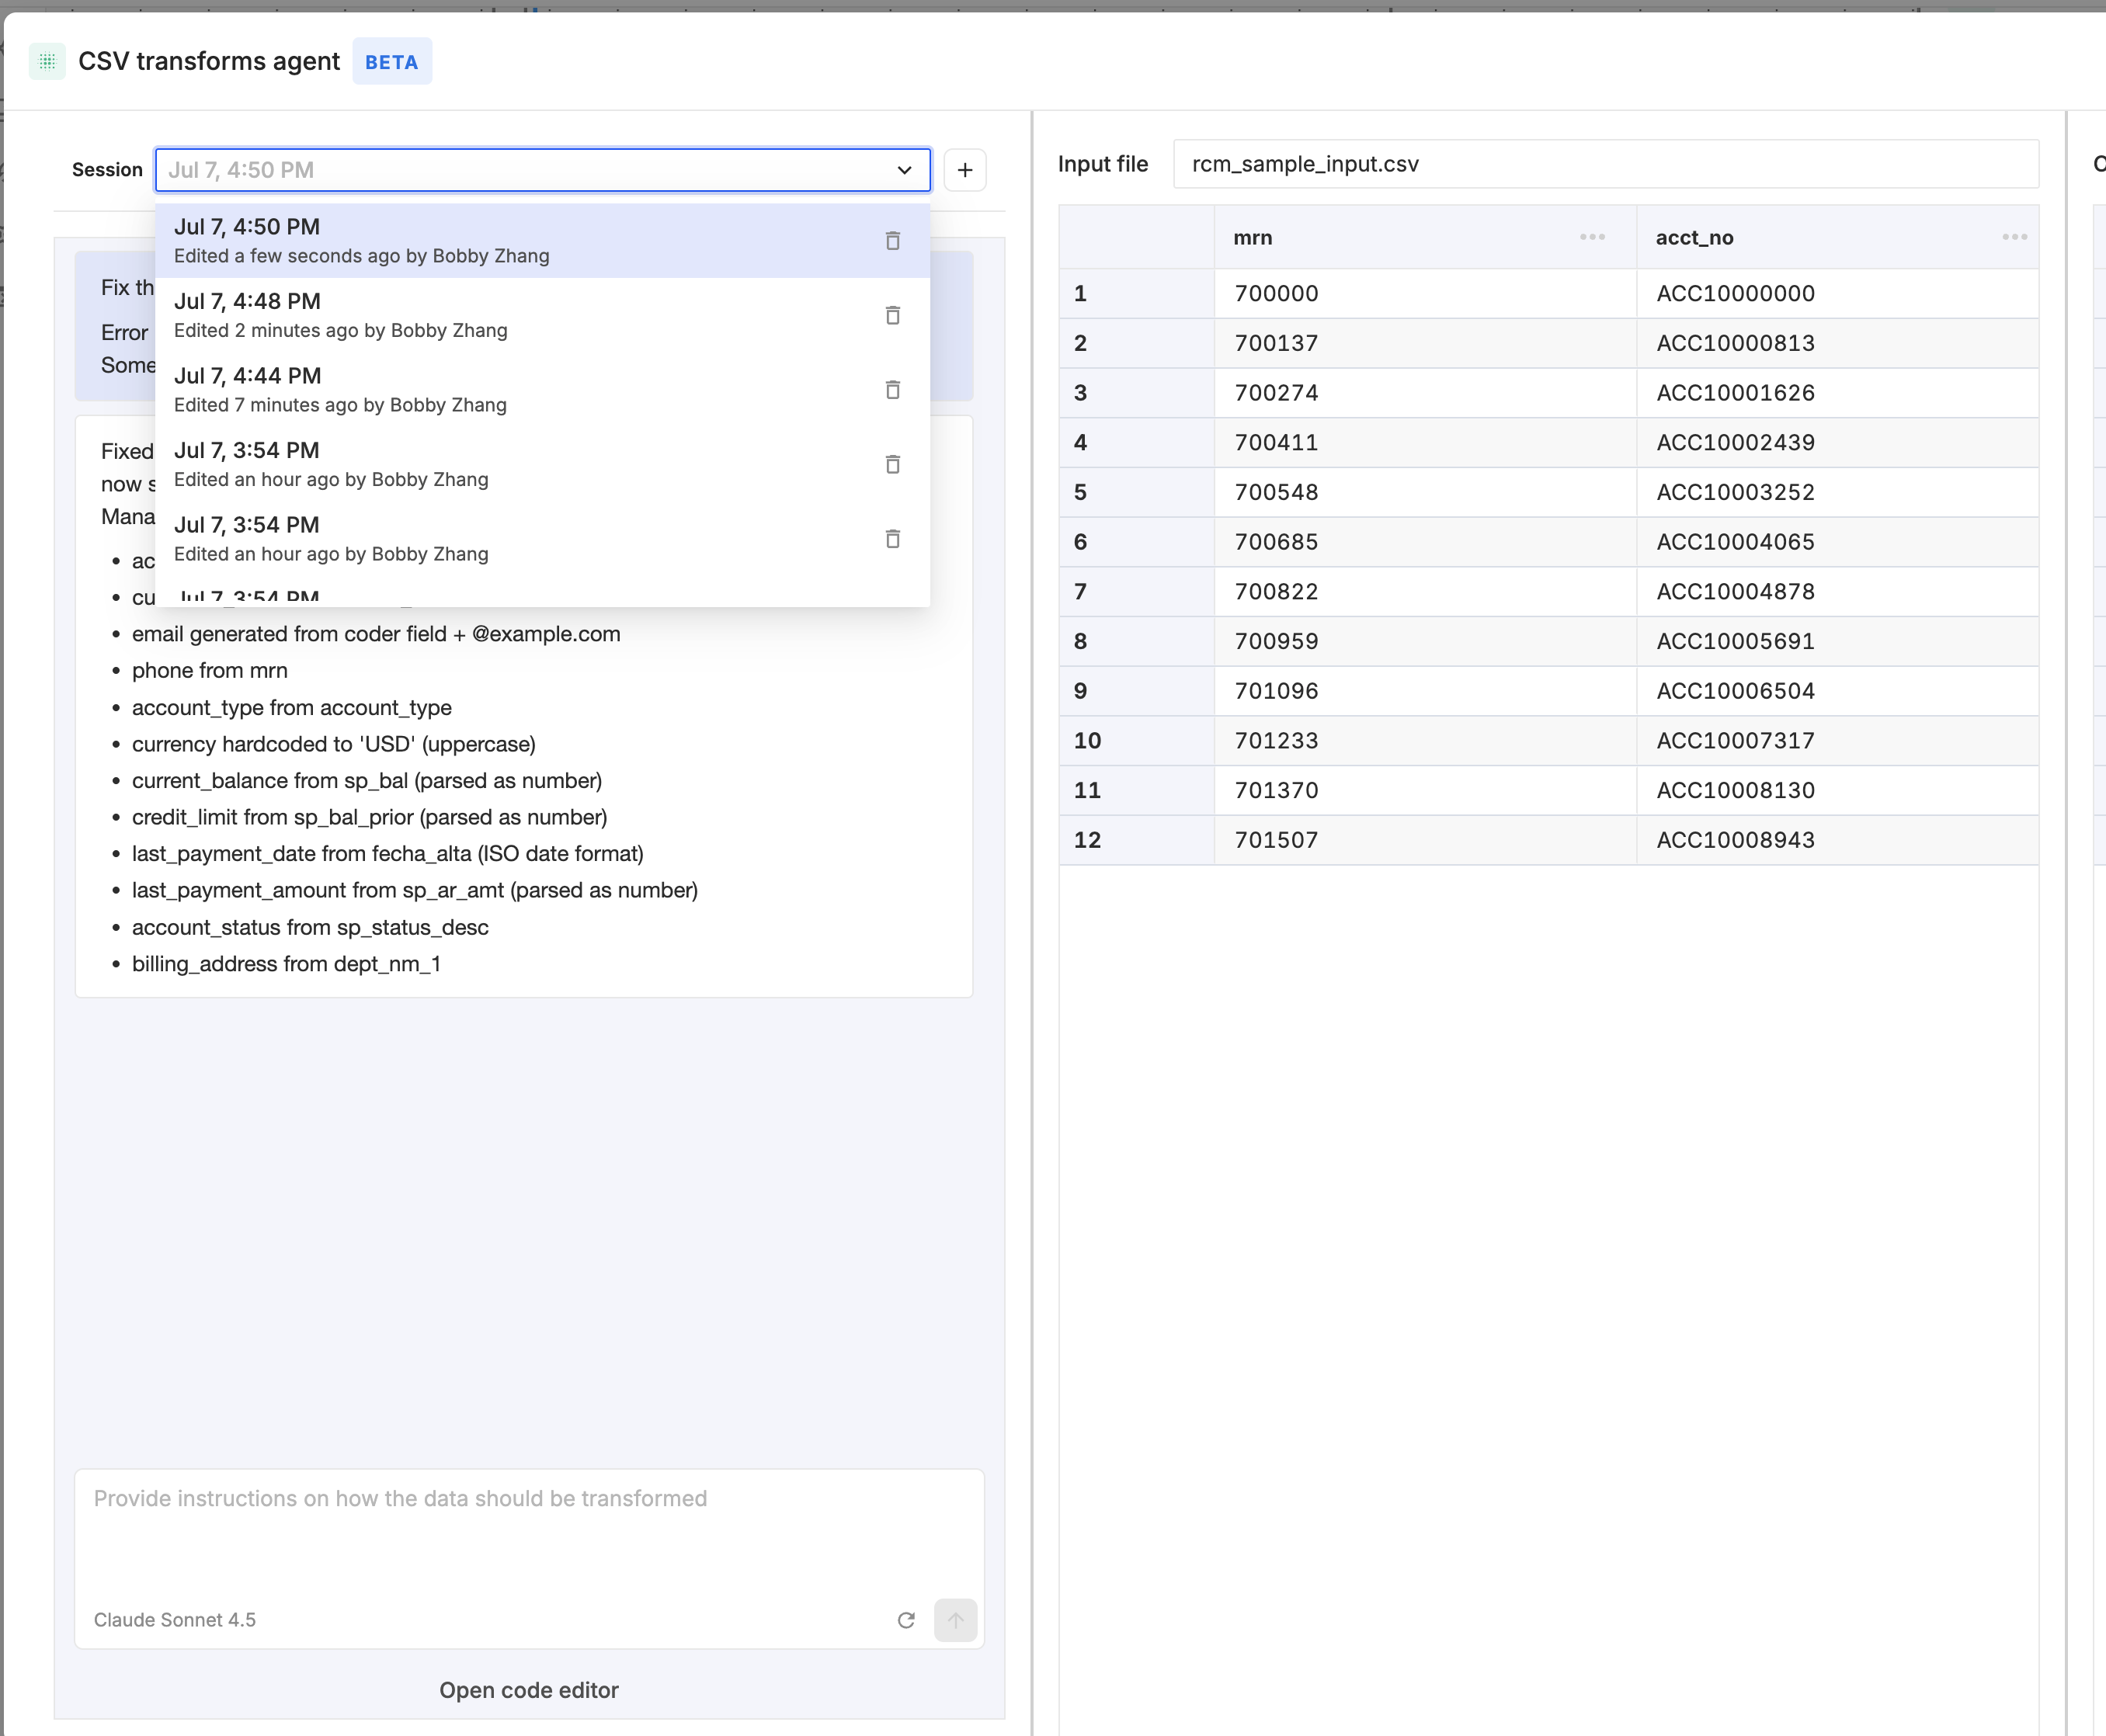This screenshot has width=2106, height=1736.
Task: Select cell ACC10003252
Action: pos(1837,492)
